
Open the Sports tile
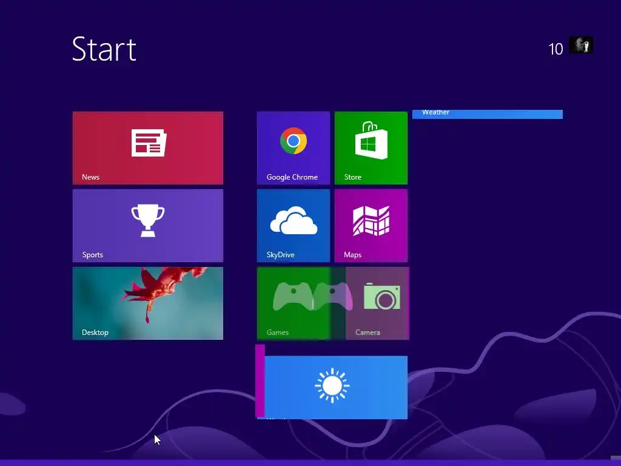[148, 226]
